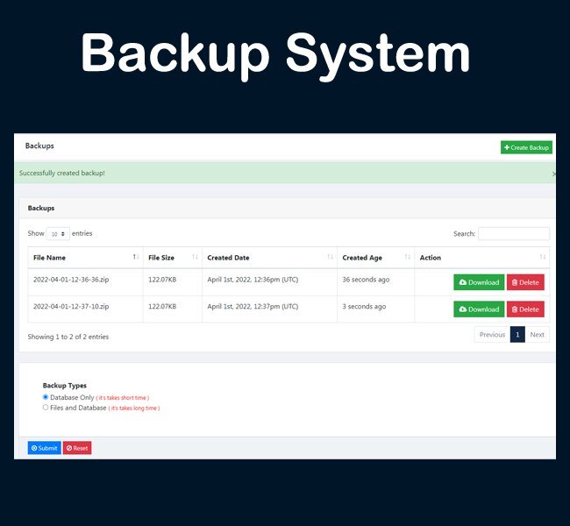Delete backup 2022-04-01-12-36-36.zip
Screen dimensions: 570x526
(525, 282)
